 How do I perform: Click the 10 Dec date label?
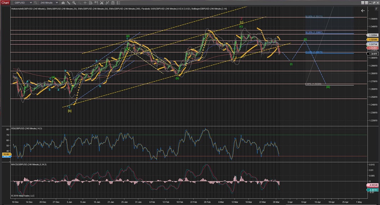click(15, 202)
